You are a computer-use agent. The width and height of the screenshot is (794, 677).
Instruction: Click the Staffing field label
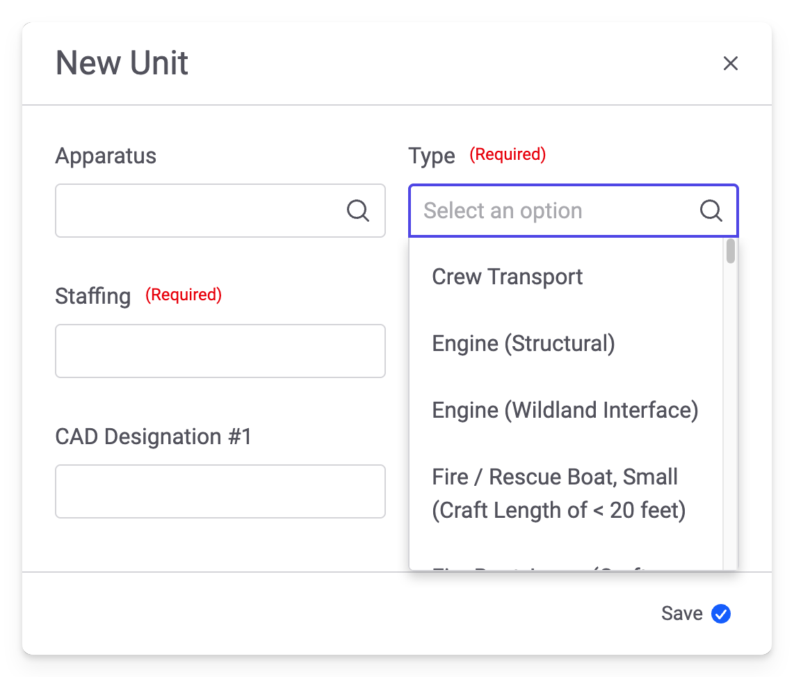click(93, 296)
